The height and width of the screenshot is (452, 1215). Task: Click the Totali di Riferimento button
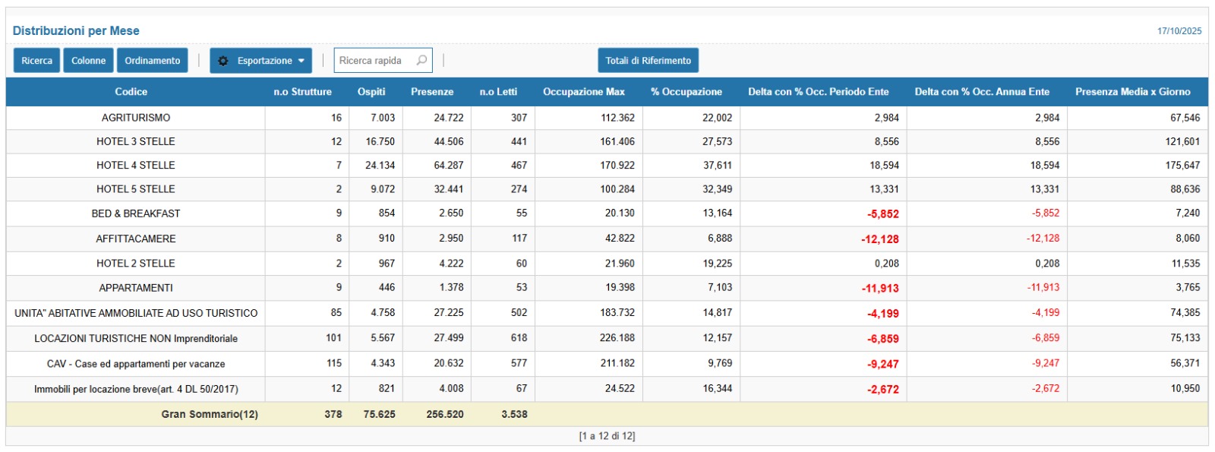(x=648, y=61)
